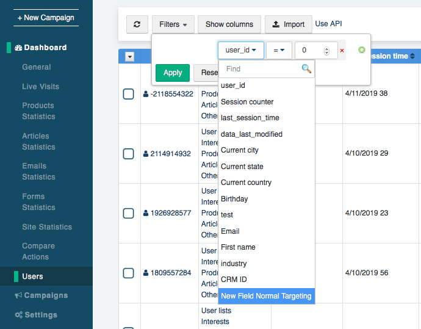Add a filter with the green plus
Screen dimensions: 421x329
click(x=361, y=50)
